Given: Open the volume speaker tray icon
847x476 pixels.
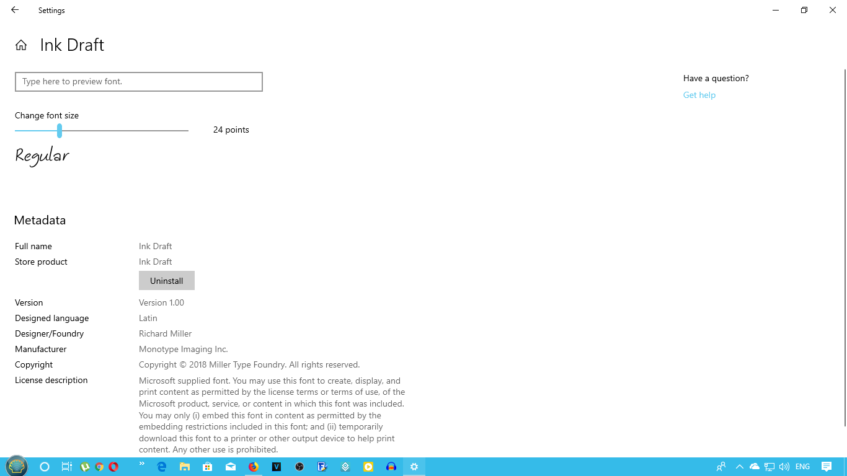Looking at the screenshot, I should [x=784, y=467].
